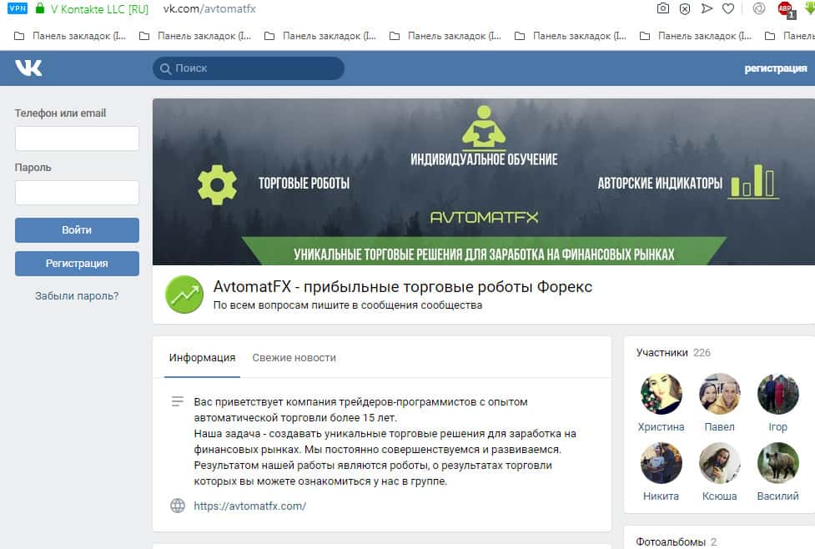Click the Поиск search field
This screenshot has height=549, width=815.
pyautogui.click(x=249, y=68)
